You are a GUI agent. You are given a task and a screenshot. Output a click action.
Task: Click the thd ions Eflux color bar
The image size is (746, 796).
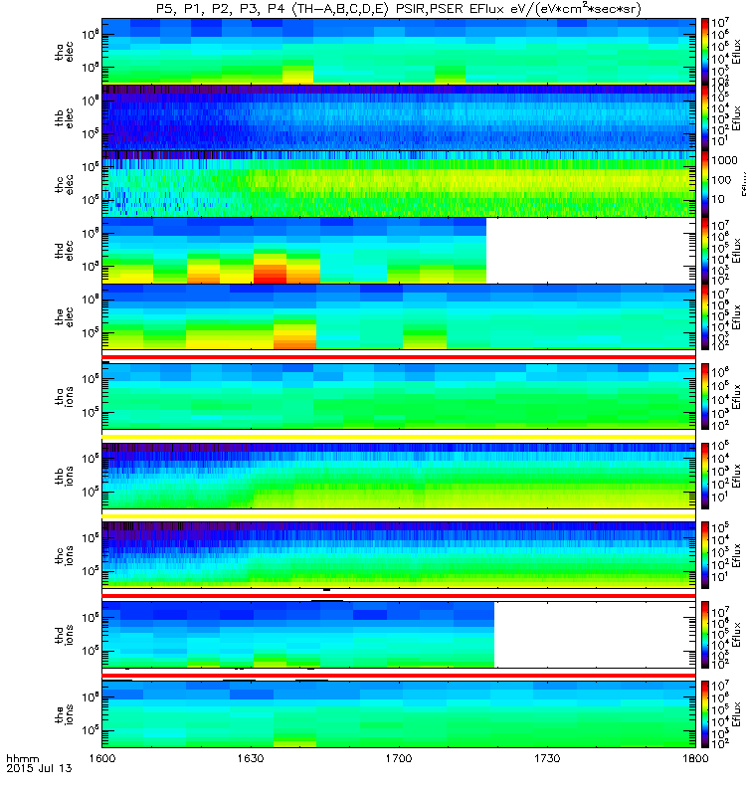point(705,635)
